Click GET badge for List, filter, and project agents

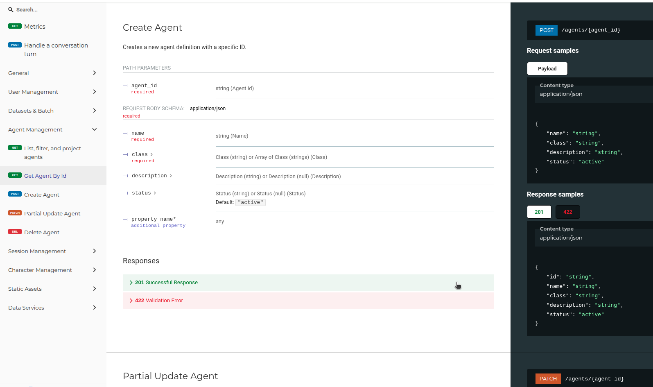(x=15, y=148)
